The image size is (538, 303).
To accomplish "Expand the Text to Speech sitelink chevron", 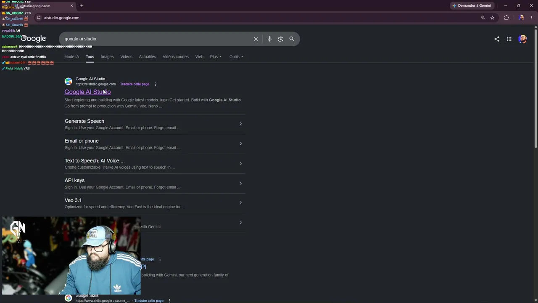I will click(x=240, y=163).
